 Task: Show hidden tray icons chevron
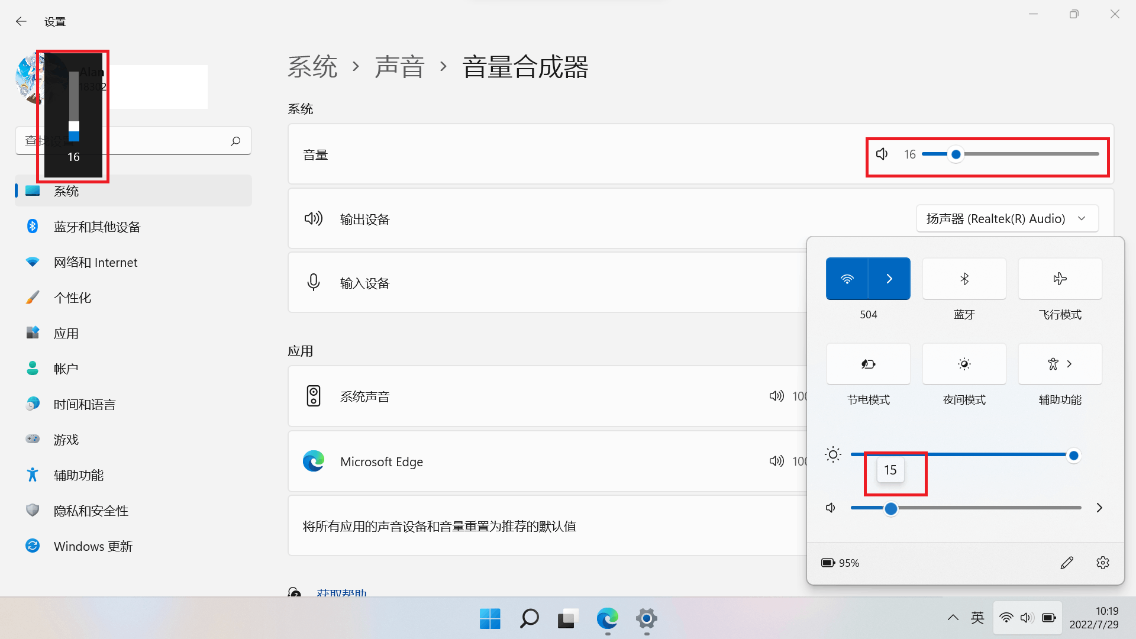pos(953,618)
